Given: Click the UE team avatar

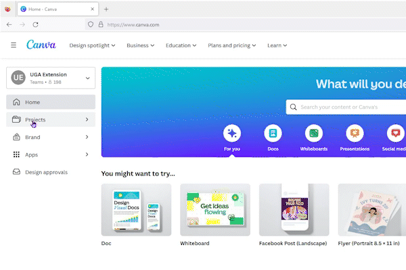Looking at the screenshot, I should (x=18, y=78).
